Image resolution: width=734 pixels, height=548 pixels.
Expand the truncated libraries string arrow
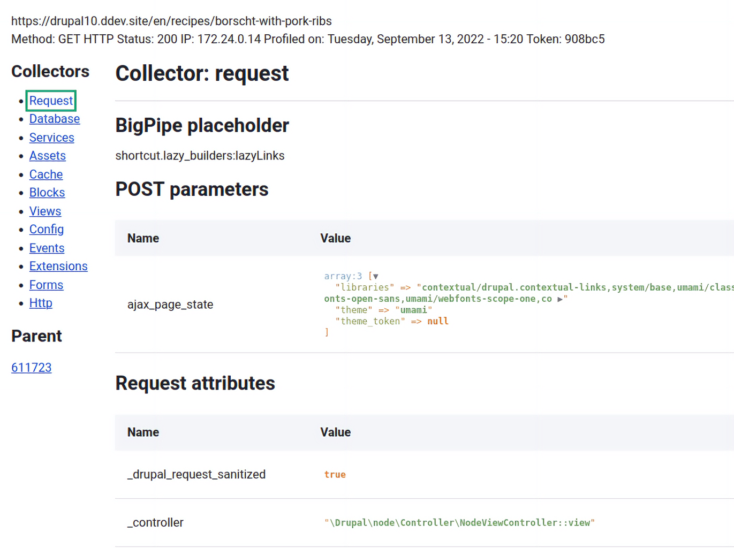pyautogui.click(x=560, y=299)
